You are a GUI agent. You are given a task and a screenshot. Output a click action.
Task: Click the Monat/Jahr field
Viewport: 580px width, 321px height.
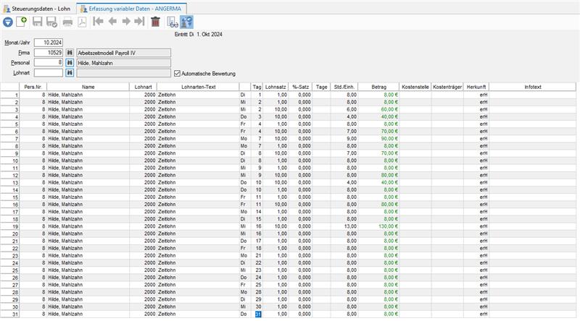[49, 43]
